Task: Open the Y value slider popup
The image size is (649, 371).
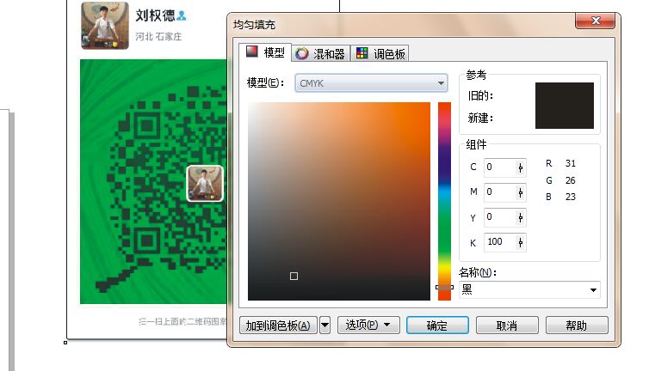Action: pyautogui.click(x=521, y=217)
